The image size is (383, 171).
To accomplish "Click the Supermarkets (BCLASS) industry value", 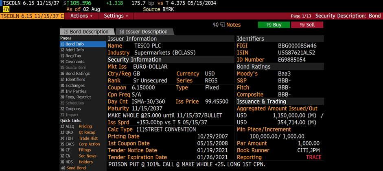I will click(x=165, y=53).
